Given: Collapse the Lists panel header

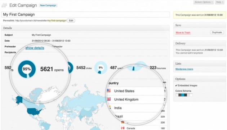Looking at the screenshot, I should pyautogui.click(x=200, y=64).
